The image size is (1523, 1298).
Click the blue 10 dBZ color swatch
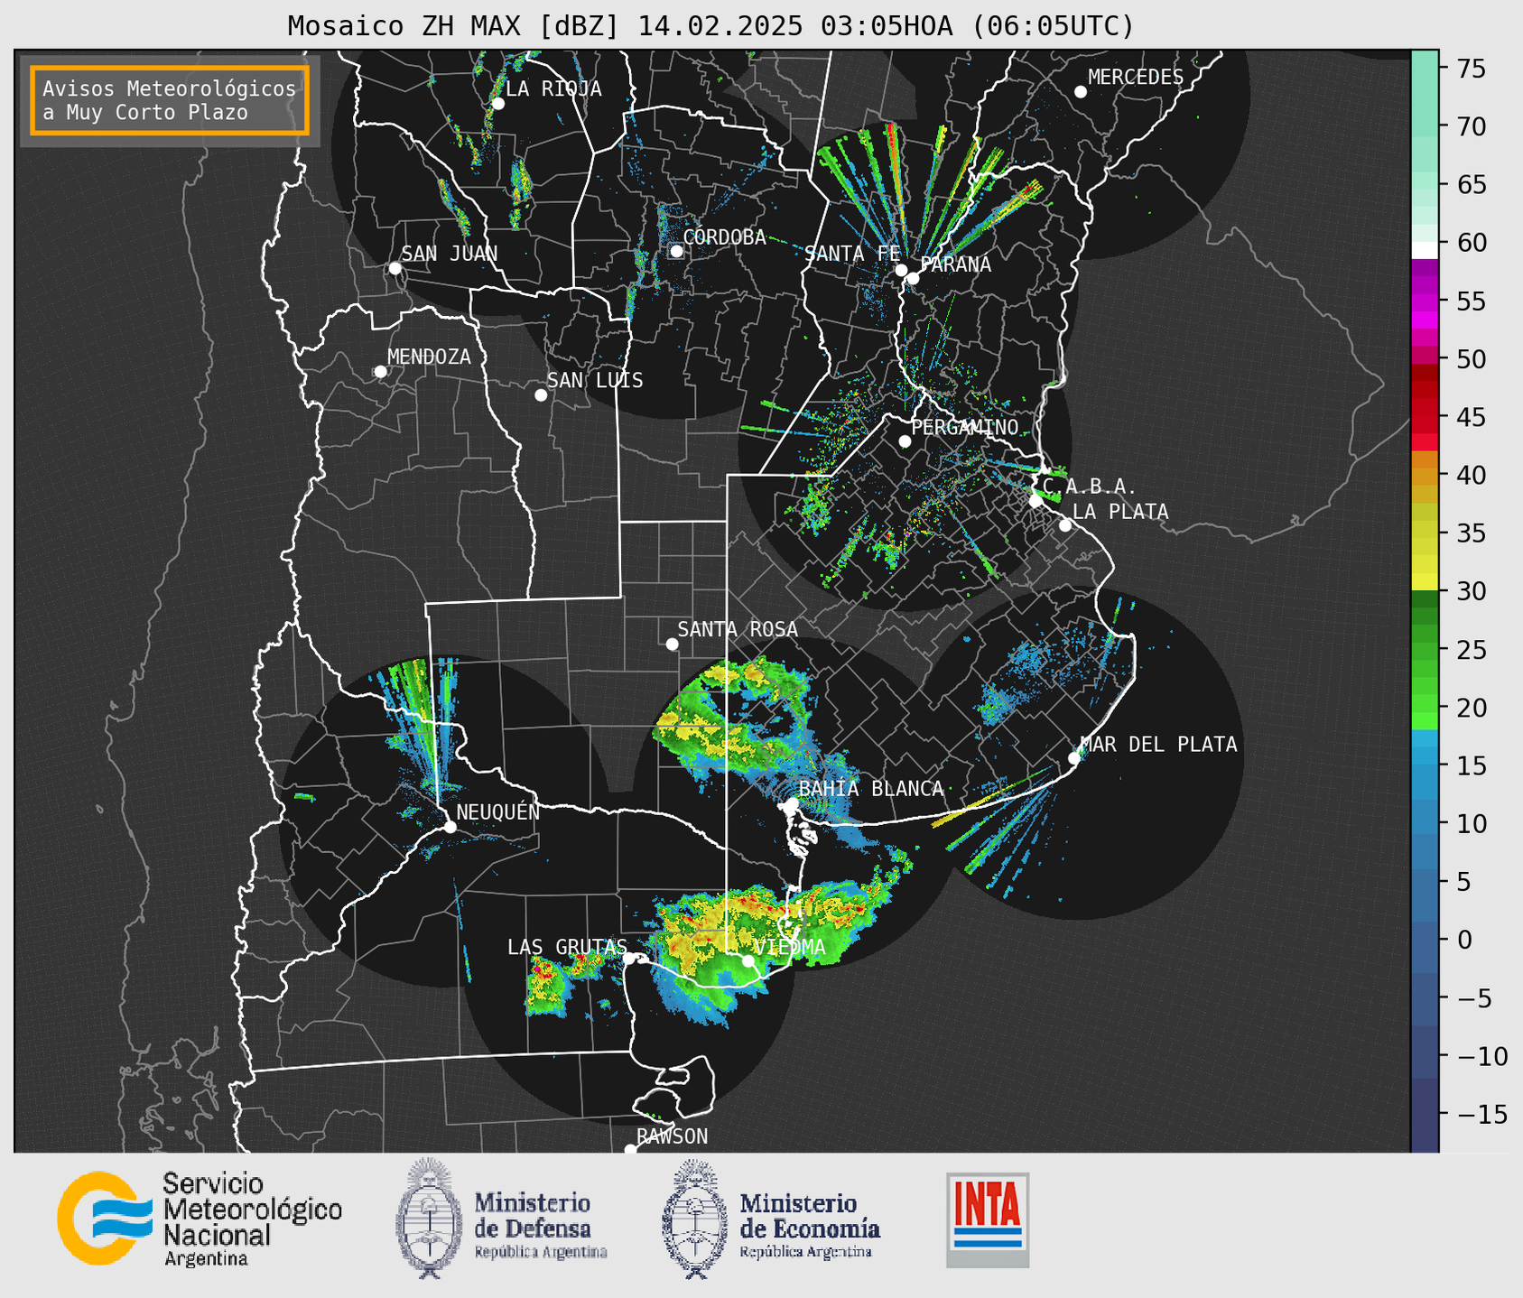click(x=1425, y=823)
